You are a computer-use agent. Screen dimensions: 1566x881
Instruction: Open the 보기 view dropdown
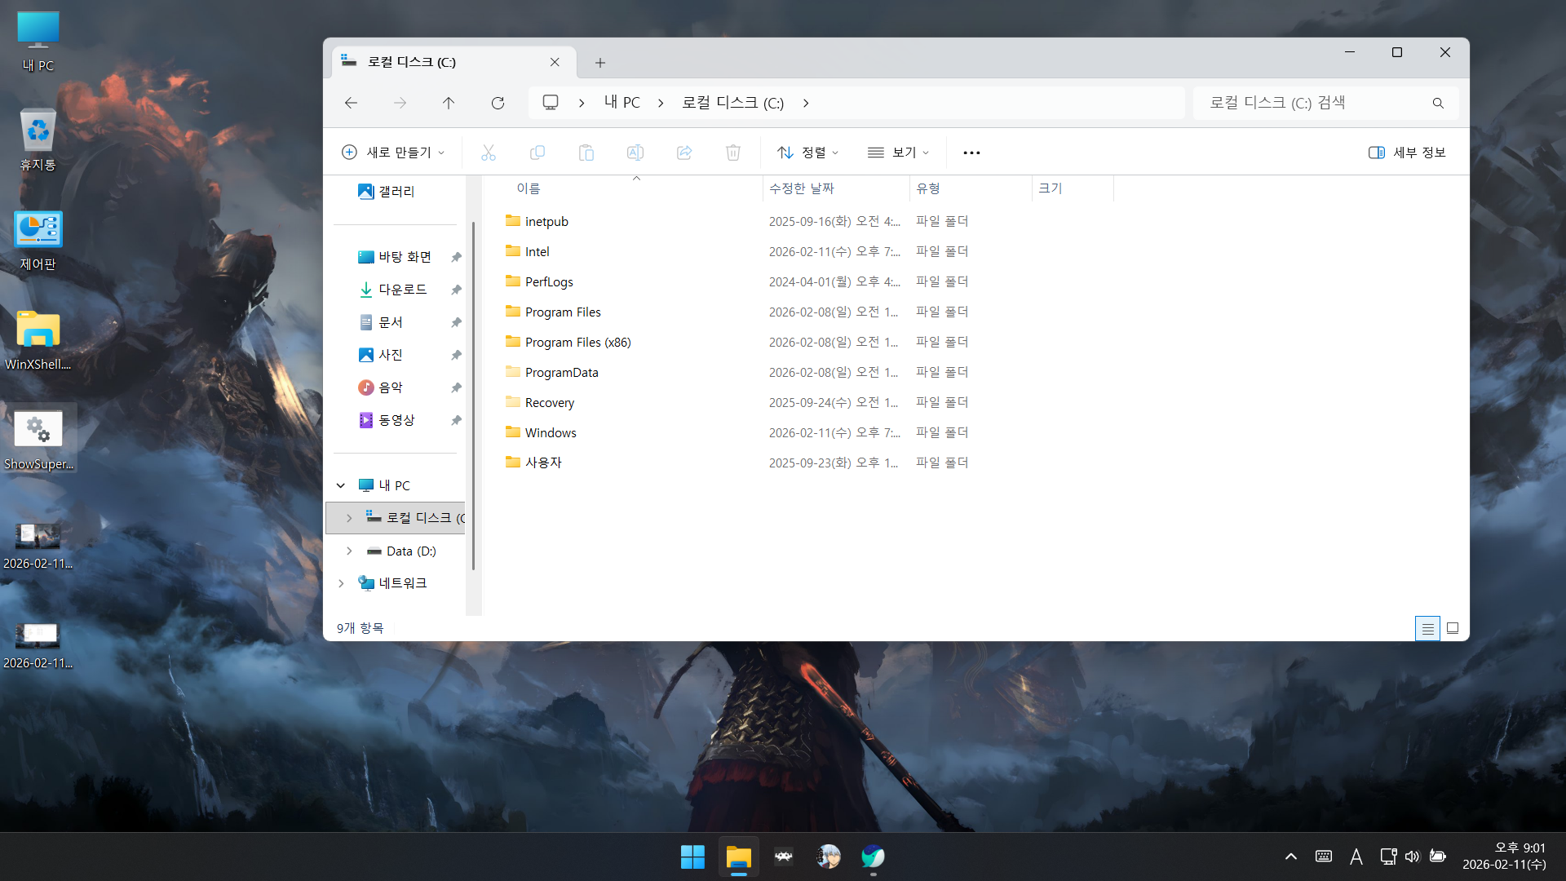(x=898, y=153)
